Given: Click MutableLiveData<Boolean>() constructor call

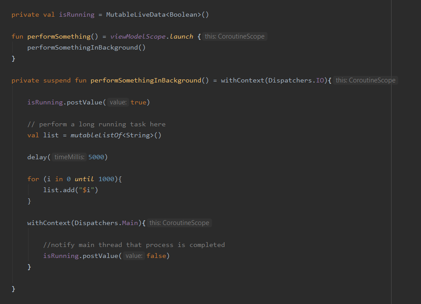Looking at the screenshot, I should pos(157,14).
